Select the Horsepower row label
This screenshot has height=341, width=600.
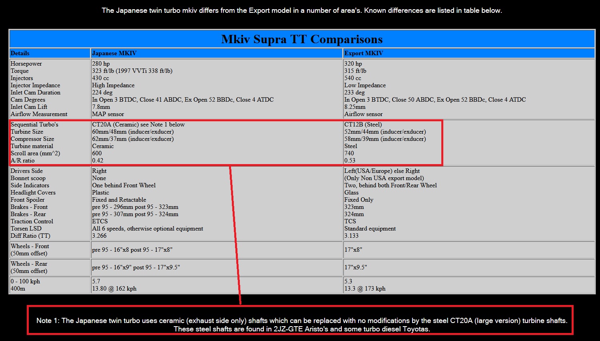26,64
